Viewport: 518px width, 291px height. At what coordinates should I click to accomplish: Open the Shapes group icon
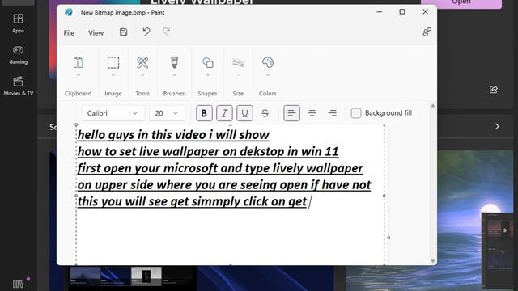208,62
